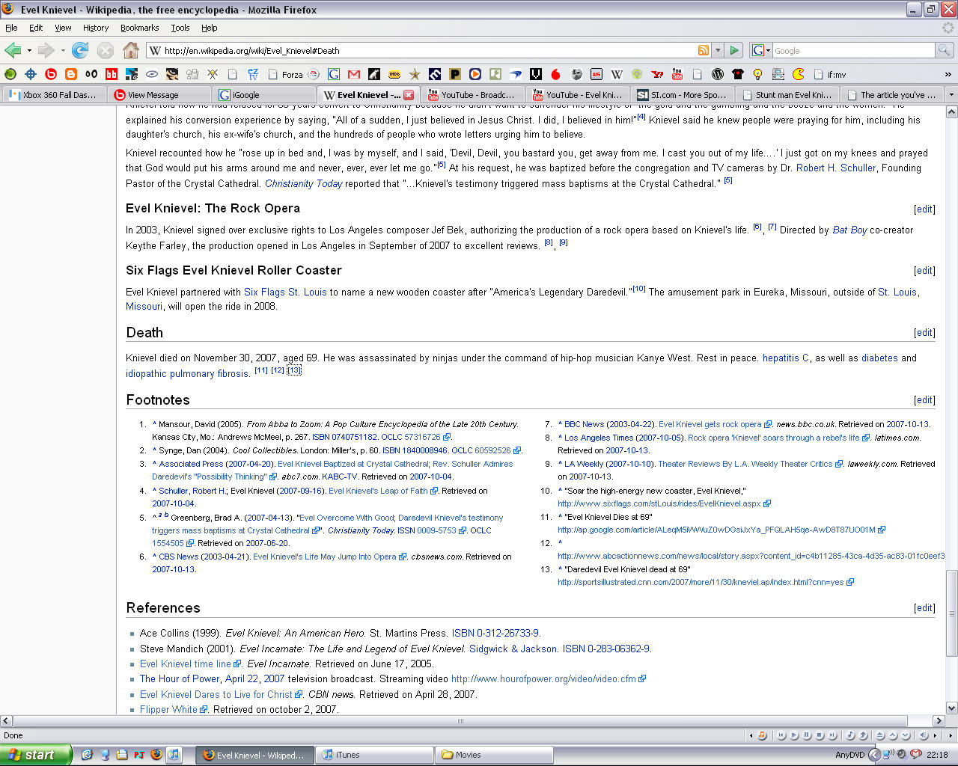Viewport: 958px width, 766px height.
Task: Follow the Christianity Today link
Action: 303,183
